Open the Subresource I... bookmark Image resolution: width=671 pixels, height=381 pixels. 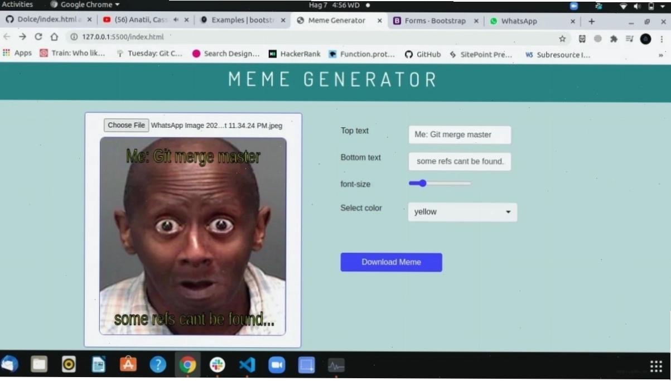[x=557, y=55]
